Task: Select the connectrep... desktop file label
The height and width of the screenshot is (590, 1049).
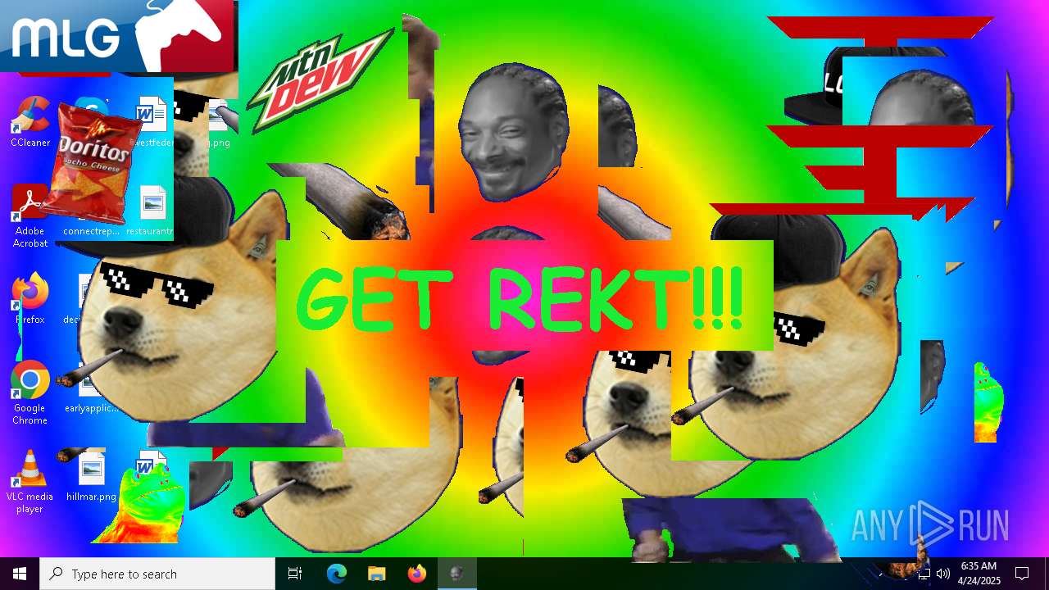Action: coord(91,231)
